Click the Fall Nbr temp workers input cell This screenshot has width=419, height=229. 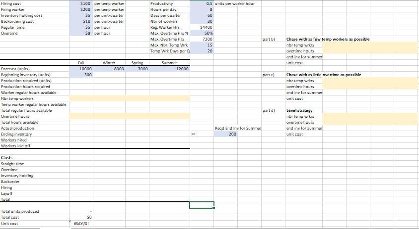[x=81, y=98]
